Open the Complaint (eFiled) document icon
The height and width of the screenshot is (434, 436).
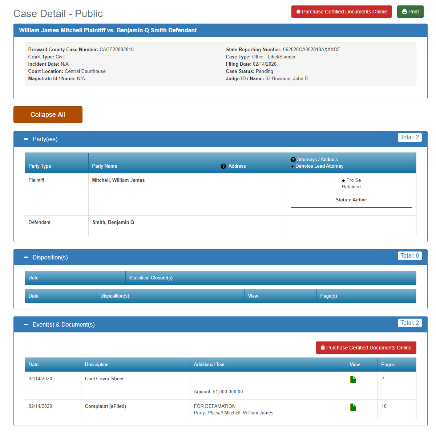(353, 407)
